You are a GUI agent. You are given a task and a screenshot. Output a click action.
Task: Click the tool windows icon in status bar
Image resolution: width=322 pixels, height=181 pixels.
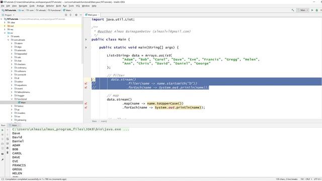pyautogui.click(x=3, y=179)
